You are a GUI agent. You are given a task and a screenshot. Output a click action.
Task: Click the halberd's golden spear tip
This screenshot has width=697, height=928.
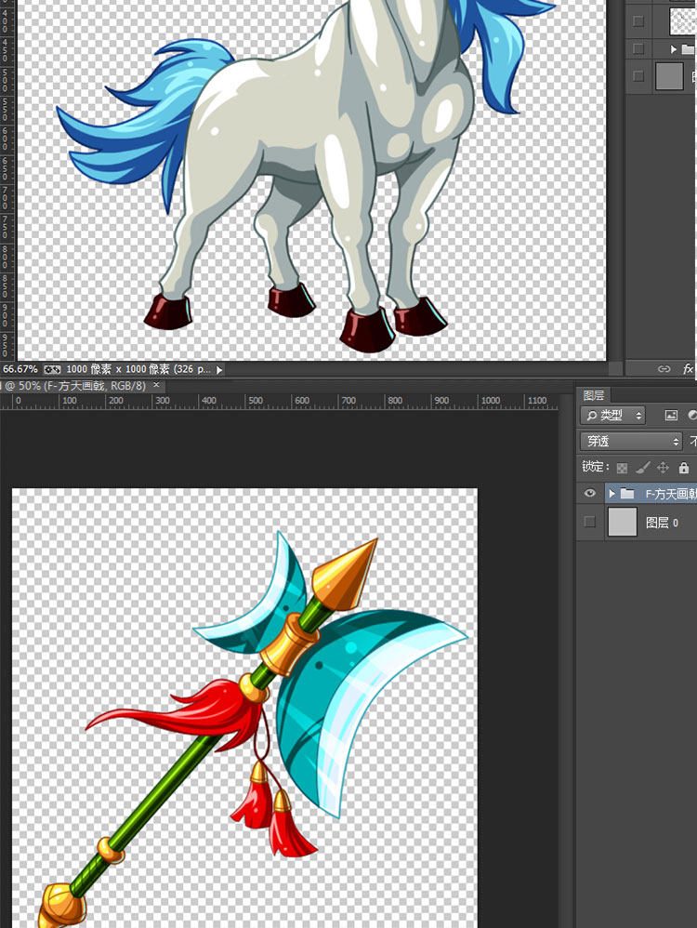point(345,574)
